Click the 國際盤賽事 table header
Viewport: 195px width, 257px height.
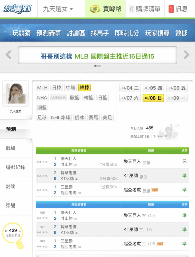(79, 151)
